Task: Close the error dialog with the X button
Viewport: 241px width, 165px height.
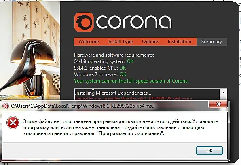Action: coord(218,104)
